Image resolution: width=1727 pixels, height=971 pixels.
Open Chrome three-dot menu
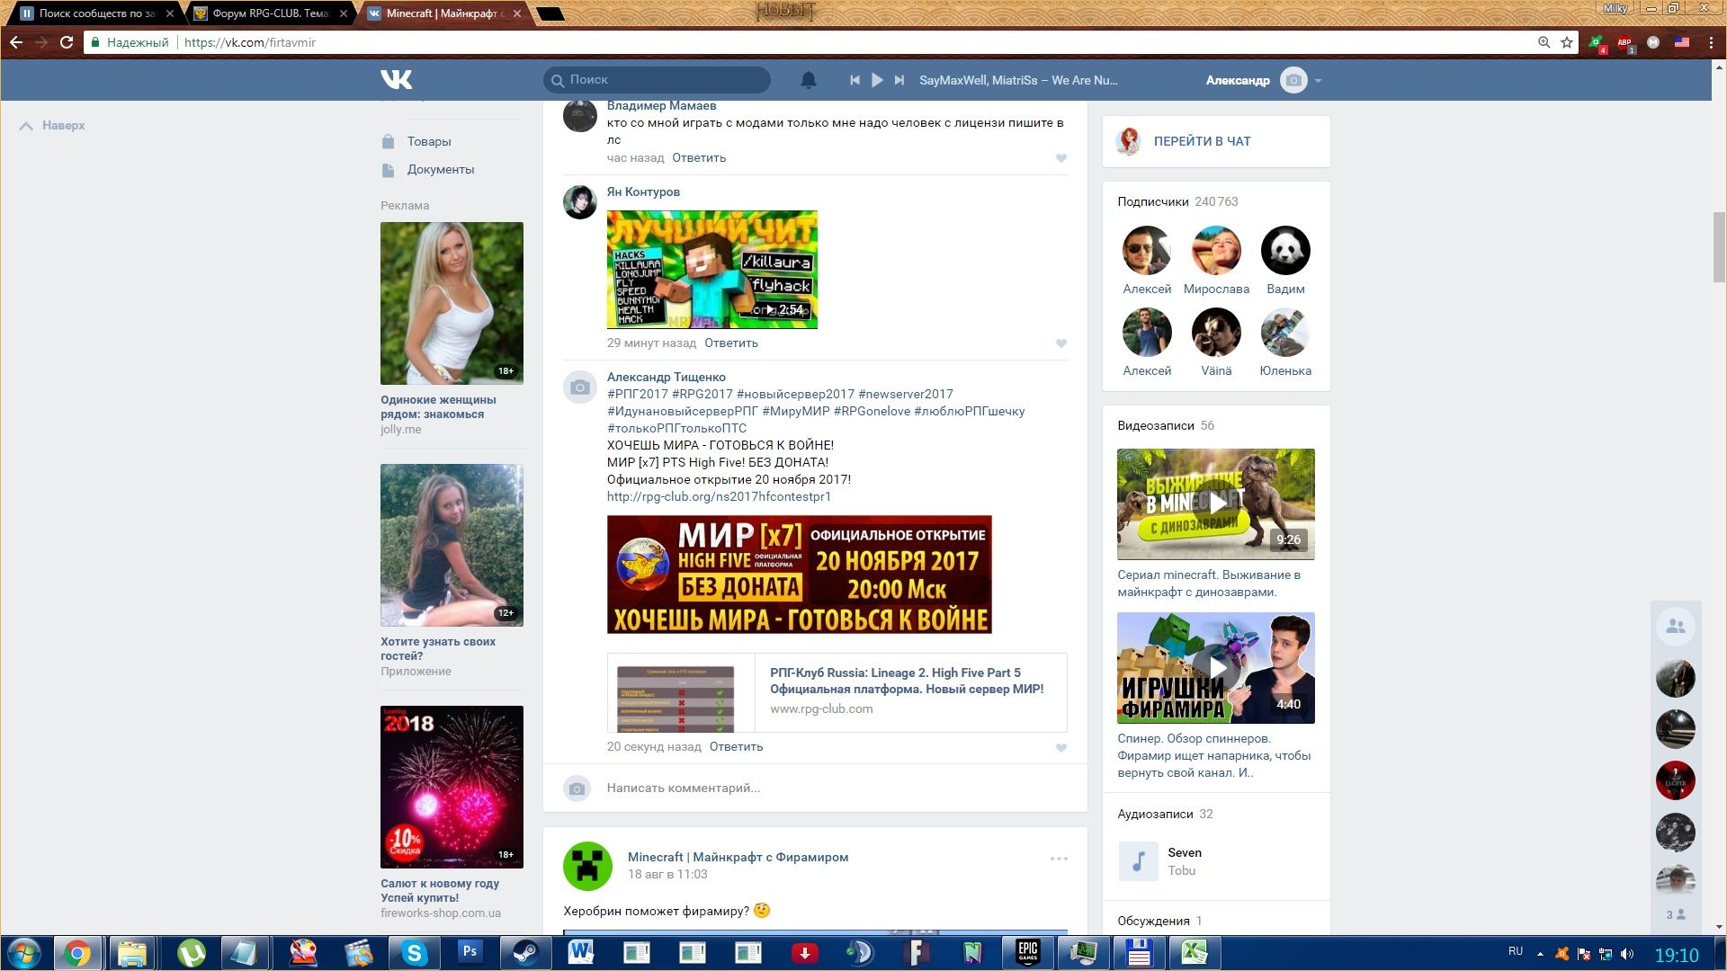(1711, 42)
